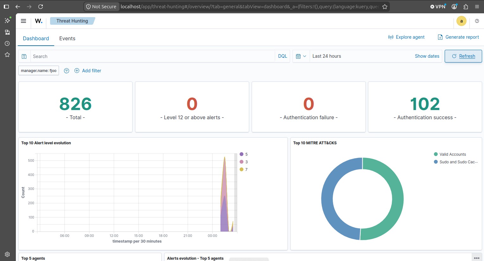Open sidebar settings gear icon

click(x=7, y=254)
